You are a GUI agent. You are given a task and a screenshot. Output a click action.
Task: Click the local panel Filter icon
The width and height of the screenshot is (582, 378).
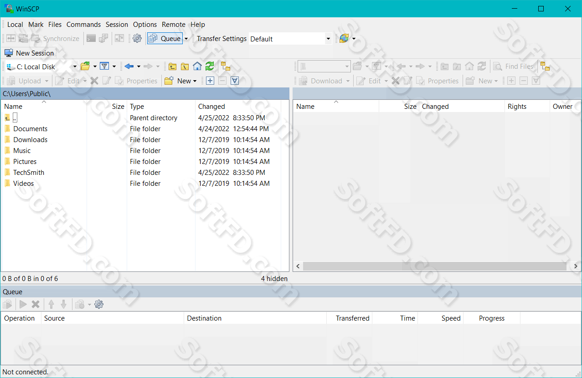coord(104,66)
